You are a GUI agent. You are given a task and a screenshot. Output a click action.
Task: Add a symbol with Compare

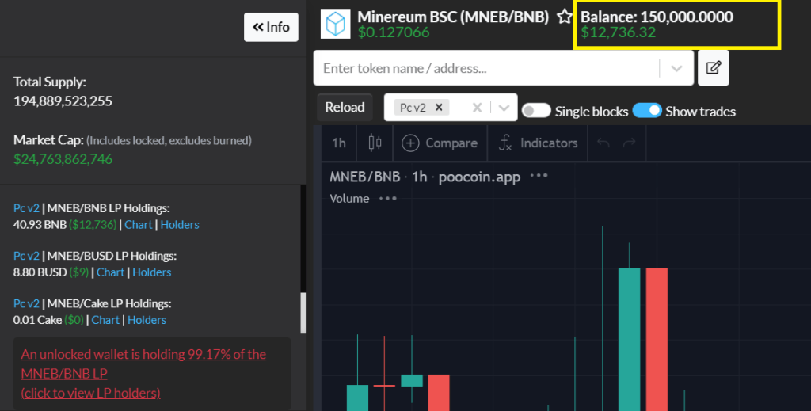coord(440,143)
